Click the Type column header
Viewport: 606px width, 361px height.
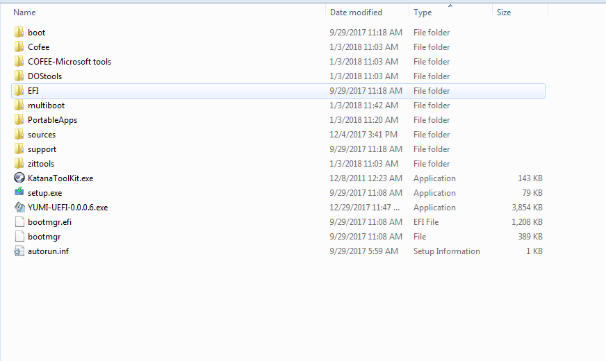tap(423, 12)
